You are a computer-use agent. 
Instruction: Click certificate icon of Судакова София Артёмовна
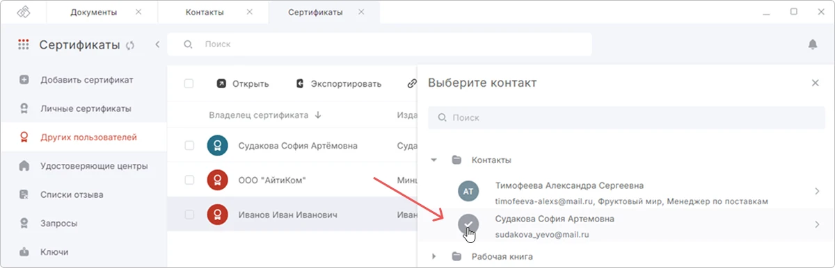217,146
